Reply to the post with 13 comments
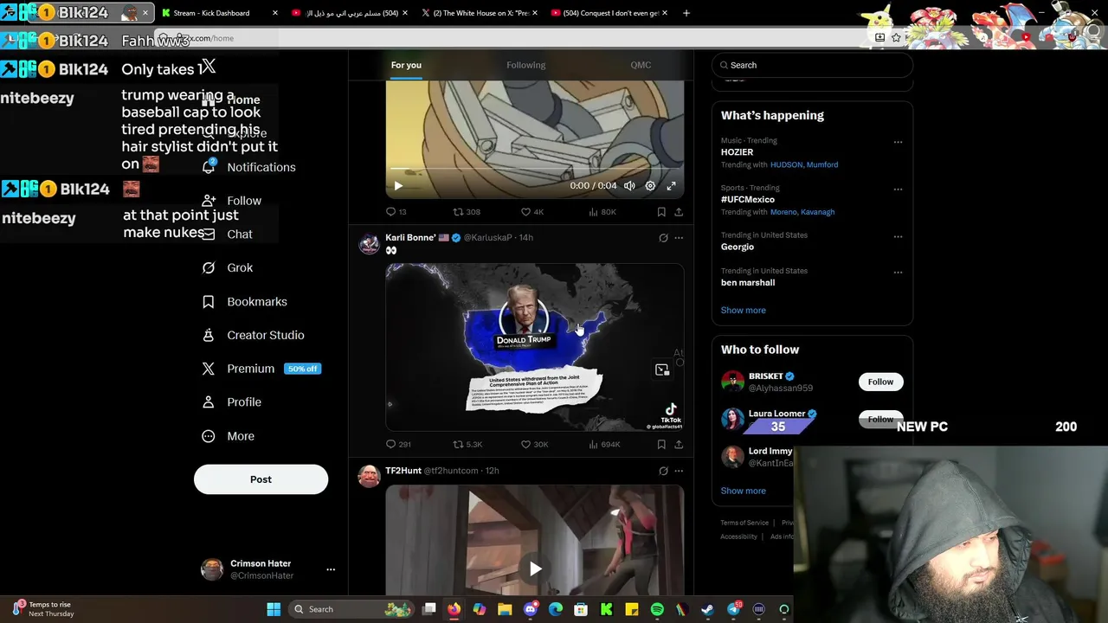 click(396, 212)
